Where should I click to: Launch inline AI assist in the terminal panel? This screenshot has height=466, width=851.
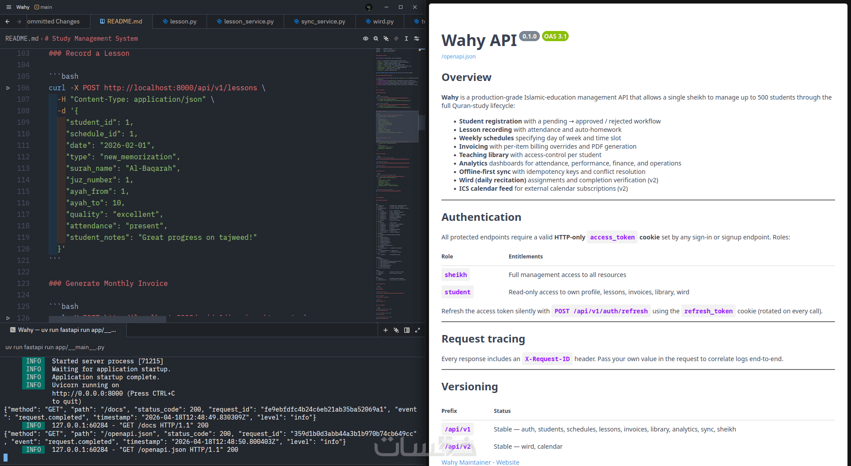pyautogui.click(x=396, y=330)
